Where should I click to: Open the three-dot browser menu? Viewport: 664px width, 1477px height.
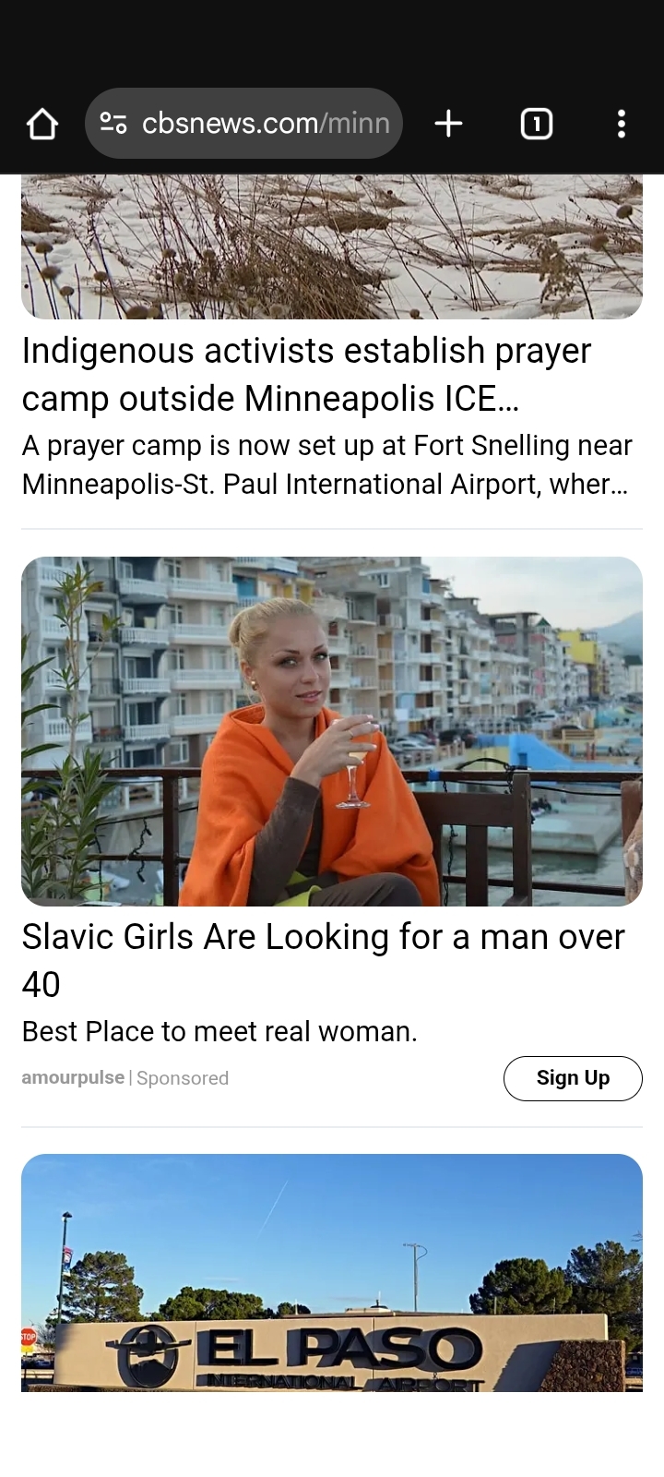click(x=622, y=124)
